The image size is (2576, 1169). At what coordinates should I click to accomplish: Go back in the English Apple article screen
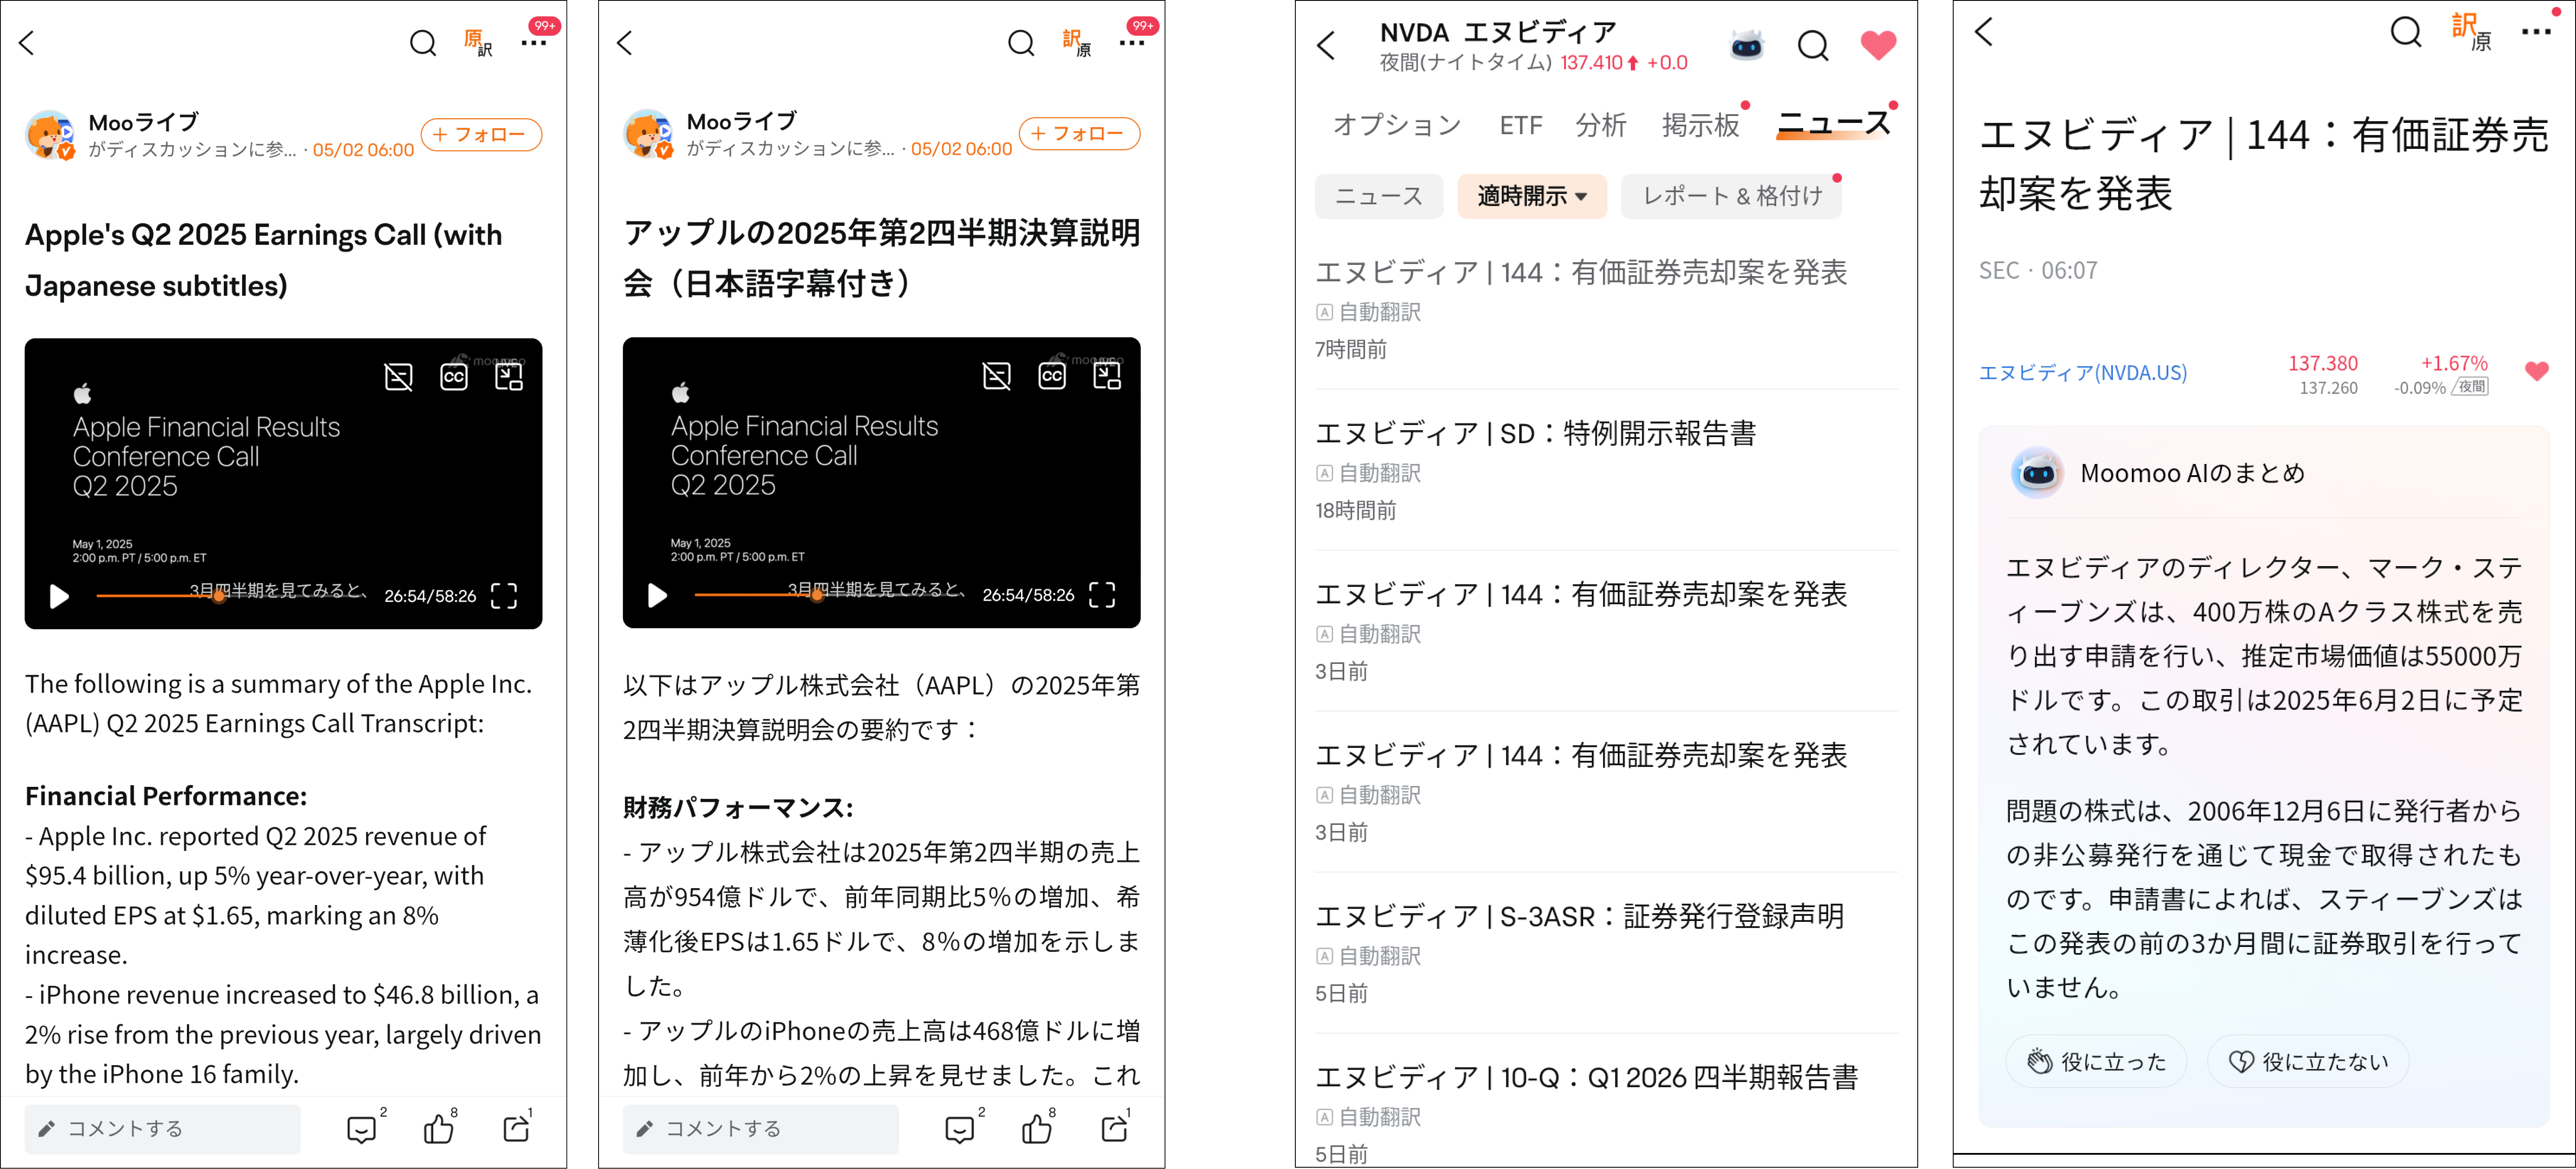click(27, 43)
